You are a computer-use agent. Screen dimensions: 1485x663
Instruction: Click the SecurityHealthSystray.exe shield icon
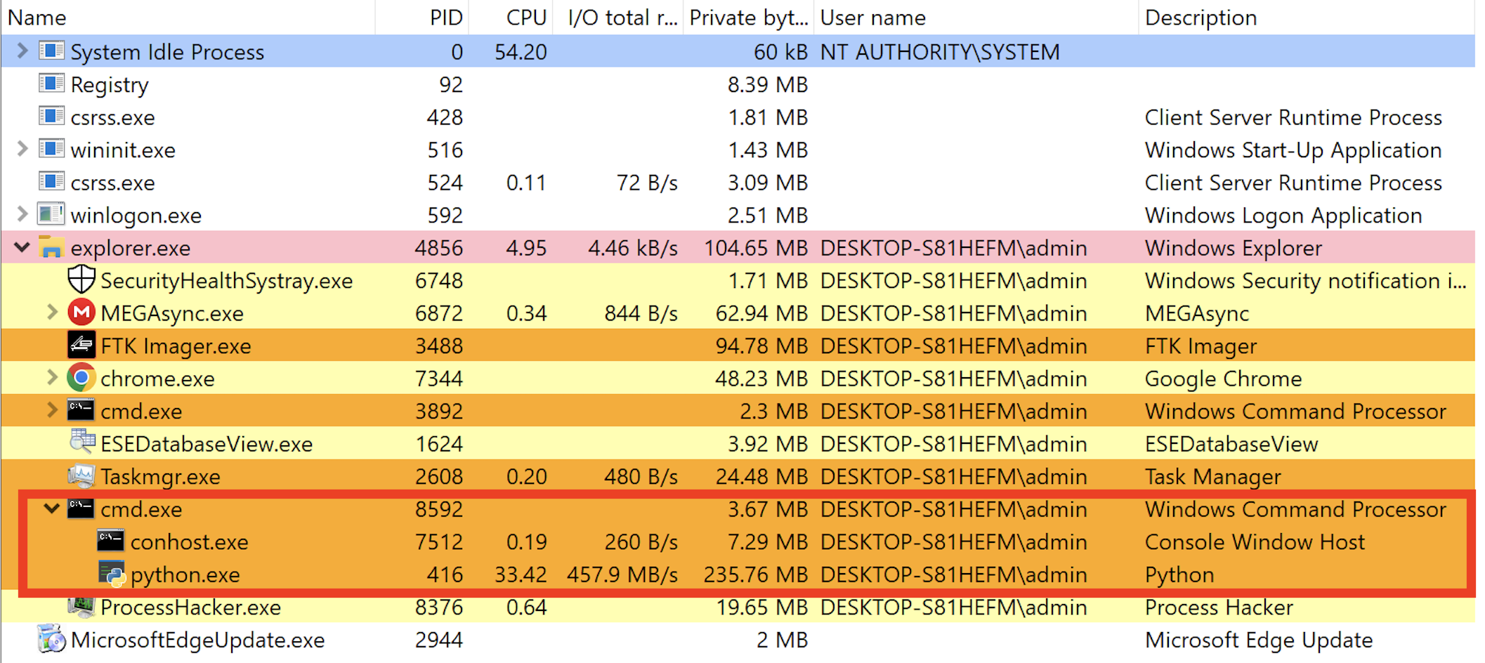pyautogui.click(x=81, y=280)
